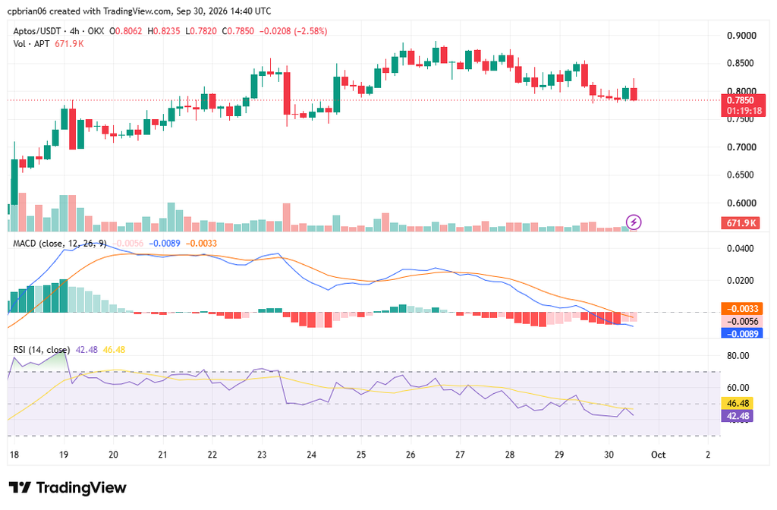
Task: Click the 0.0200 MACD axis label
Action: 740,281
